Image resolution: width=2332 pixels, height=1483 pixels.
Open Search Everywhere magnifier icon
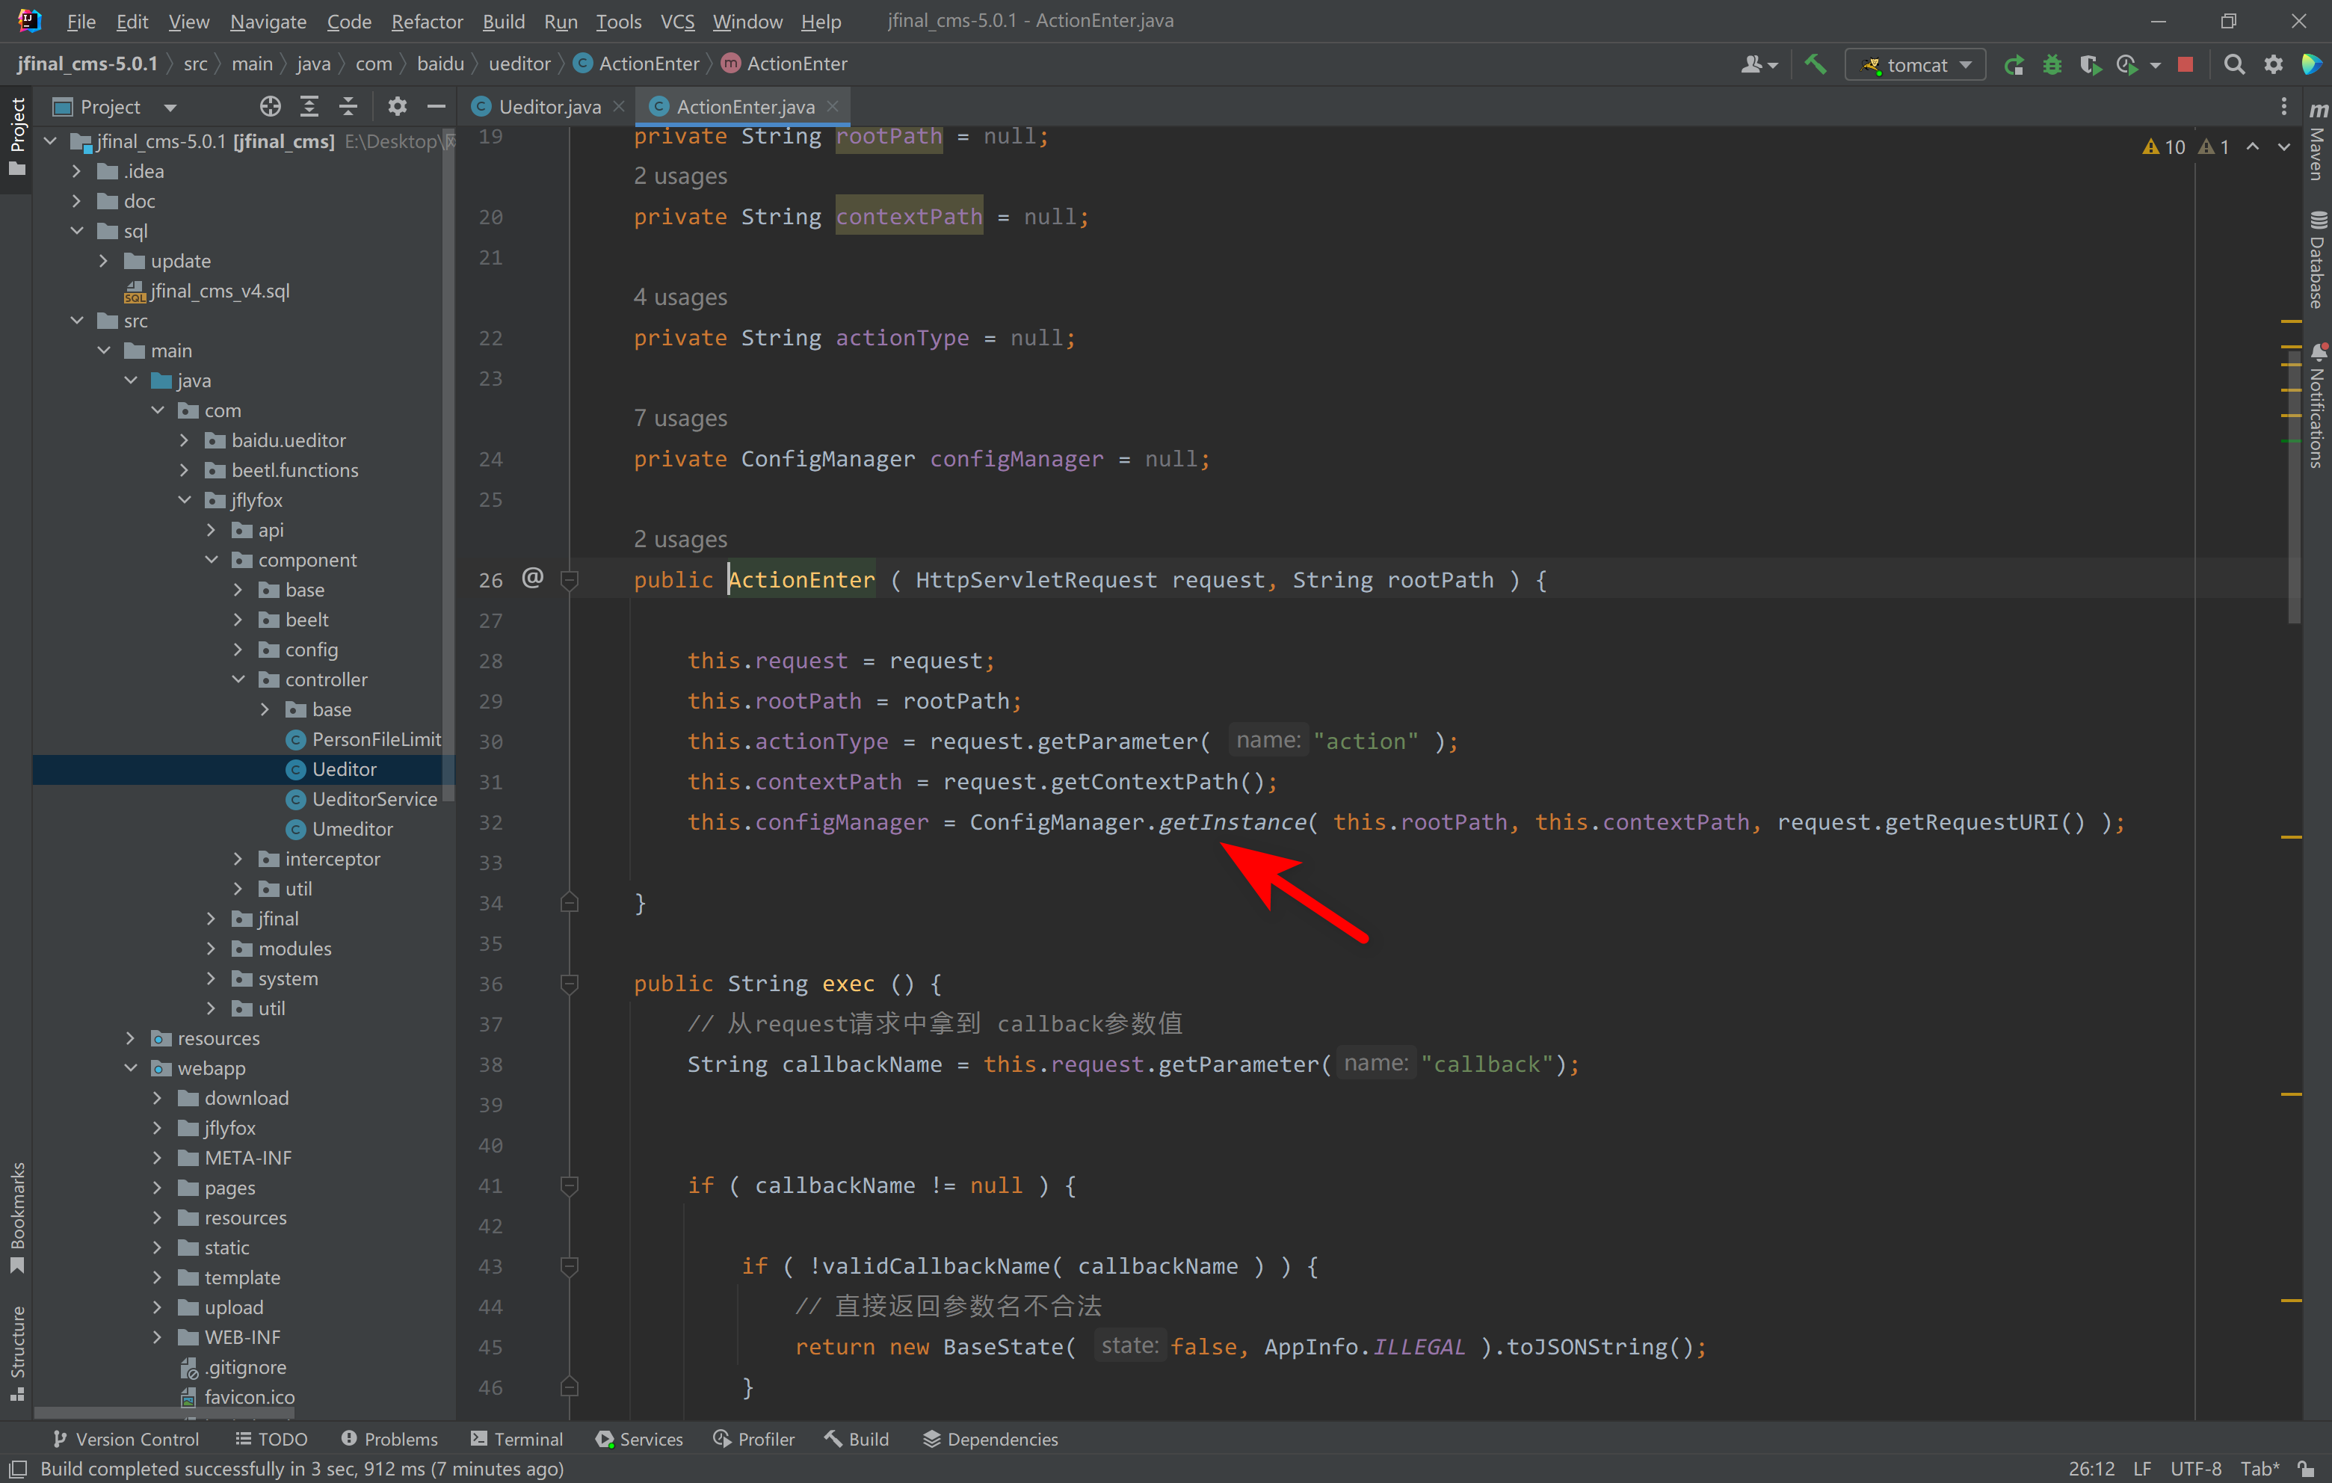click(x=2233, y=64)
